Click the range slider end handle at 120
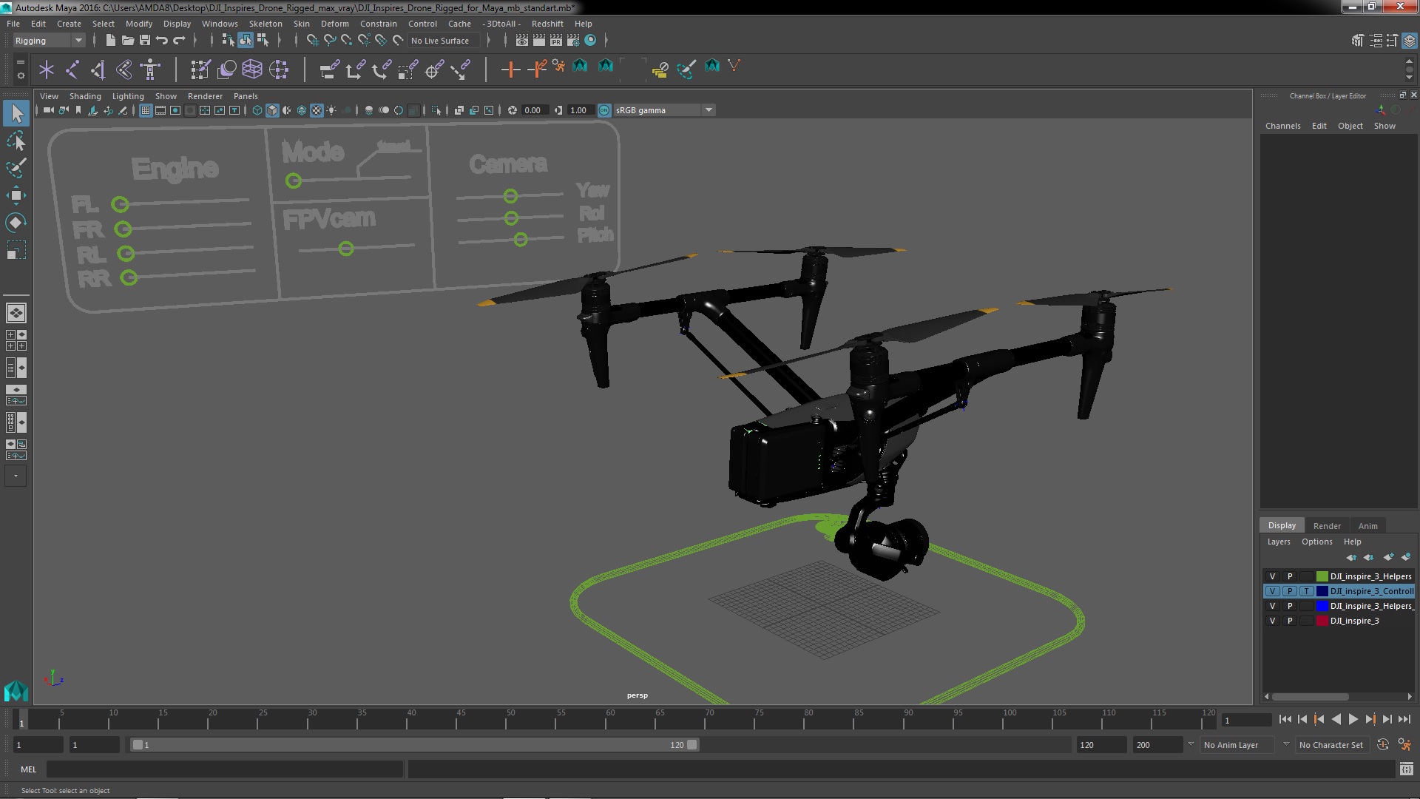 [x=692, y=745]
